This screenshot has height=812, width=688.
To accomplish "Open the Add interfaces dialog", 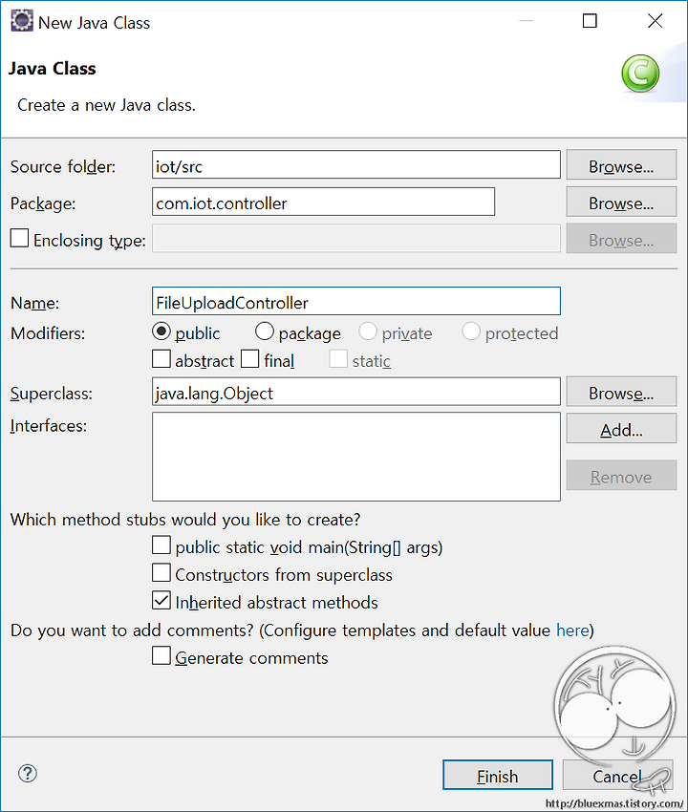I will coord(621,428).
